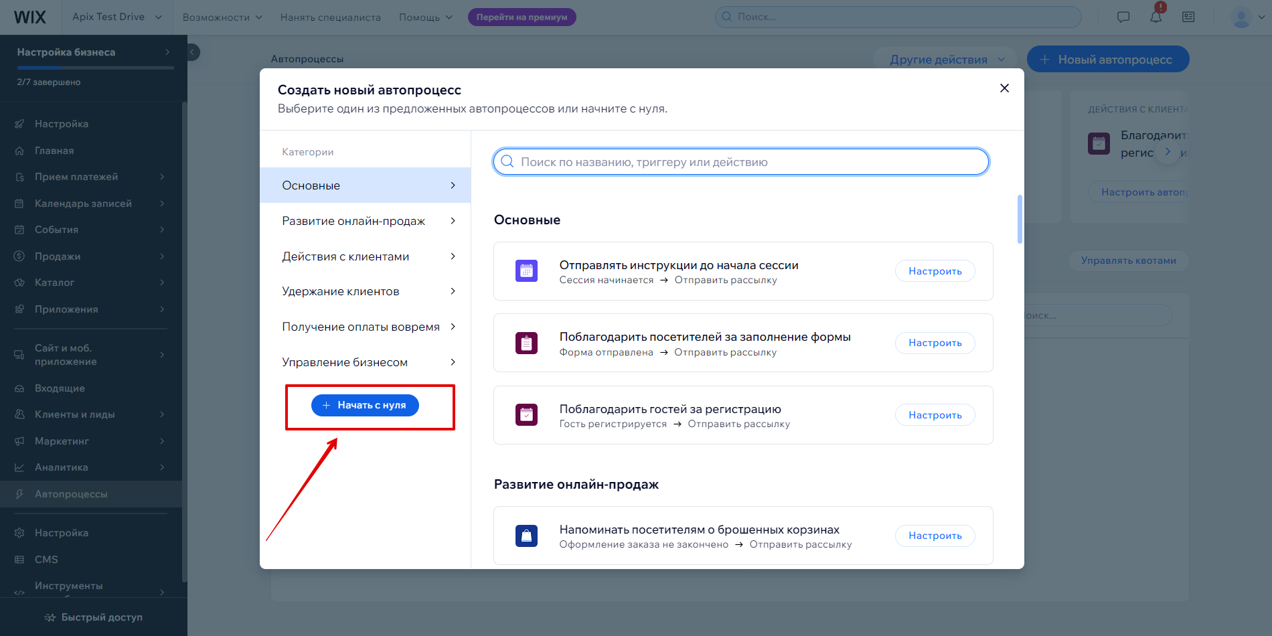Click the modal's vertical scrollbar
This screenshot has height=636, width=1272.
1020,220
